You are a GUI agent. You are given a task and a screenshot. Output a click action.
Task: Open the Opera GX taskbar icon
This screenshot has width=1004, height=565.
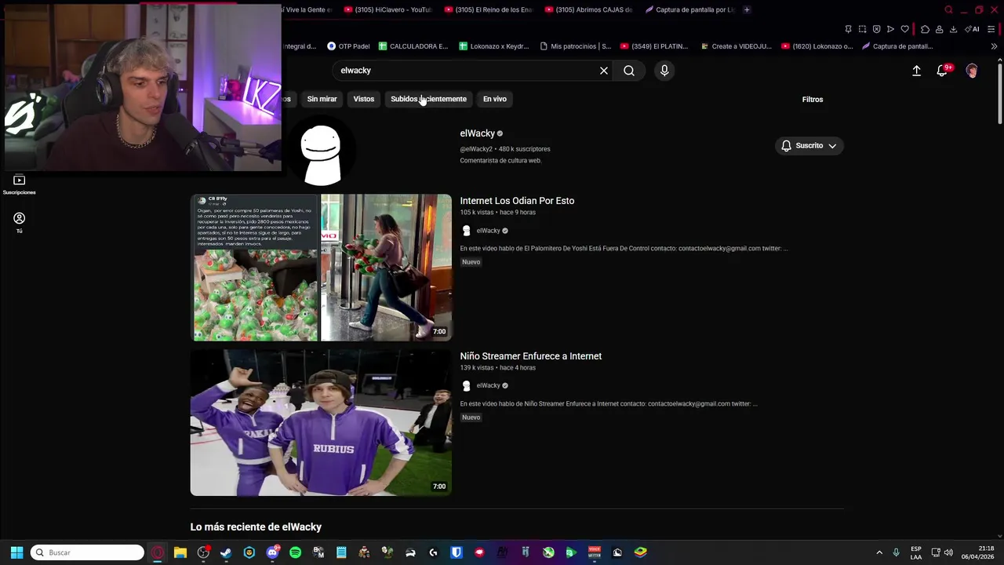pyautogui.click(x=158, y=552)
